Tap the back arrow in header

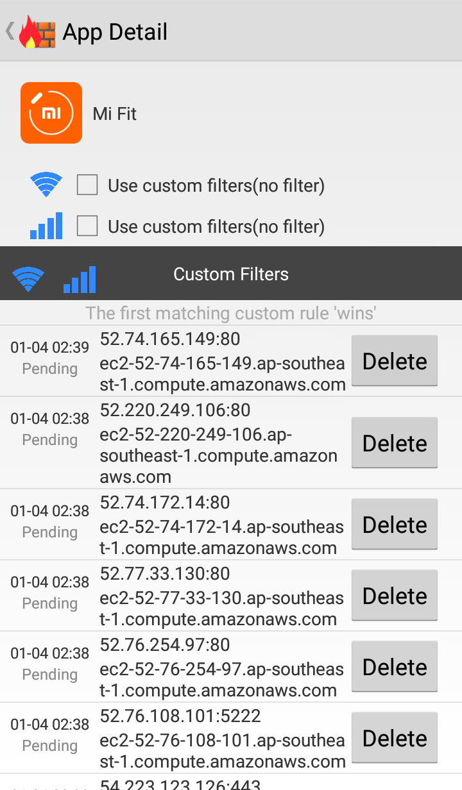click(10, 31)
